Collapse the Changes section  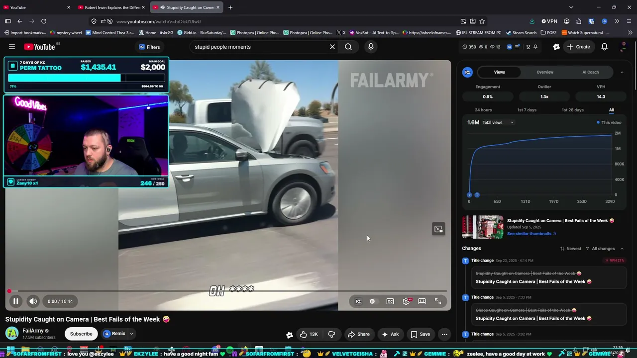[x=622, y=249]
